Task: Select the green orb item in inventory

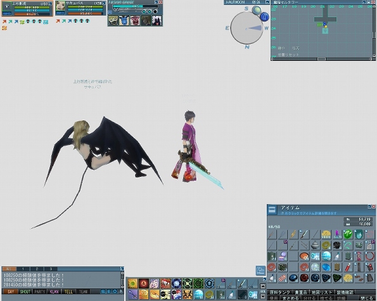Action: (348, 234)
